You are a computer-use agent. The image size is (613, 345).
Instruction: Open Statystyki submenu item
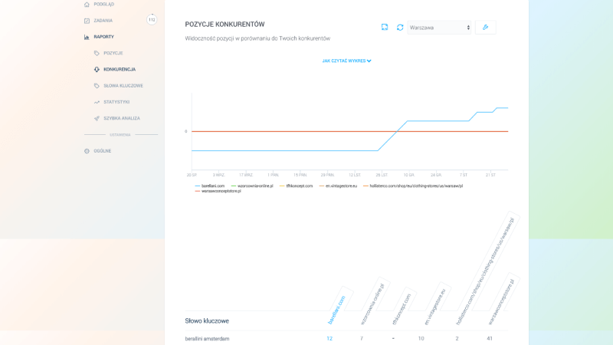click(116, 102)
